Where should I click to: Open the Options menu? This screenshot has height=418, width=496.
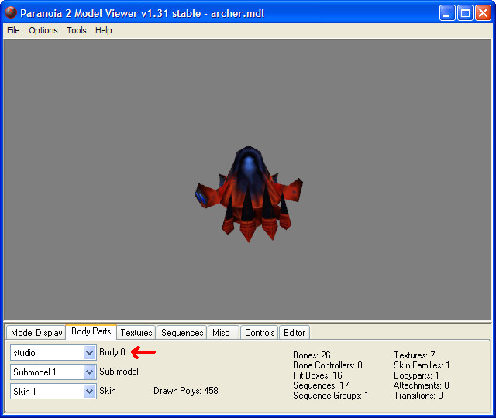click(x=43, y=30)
